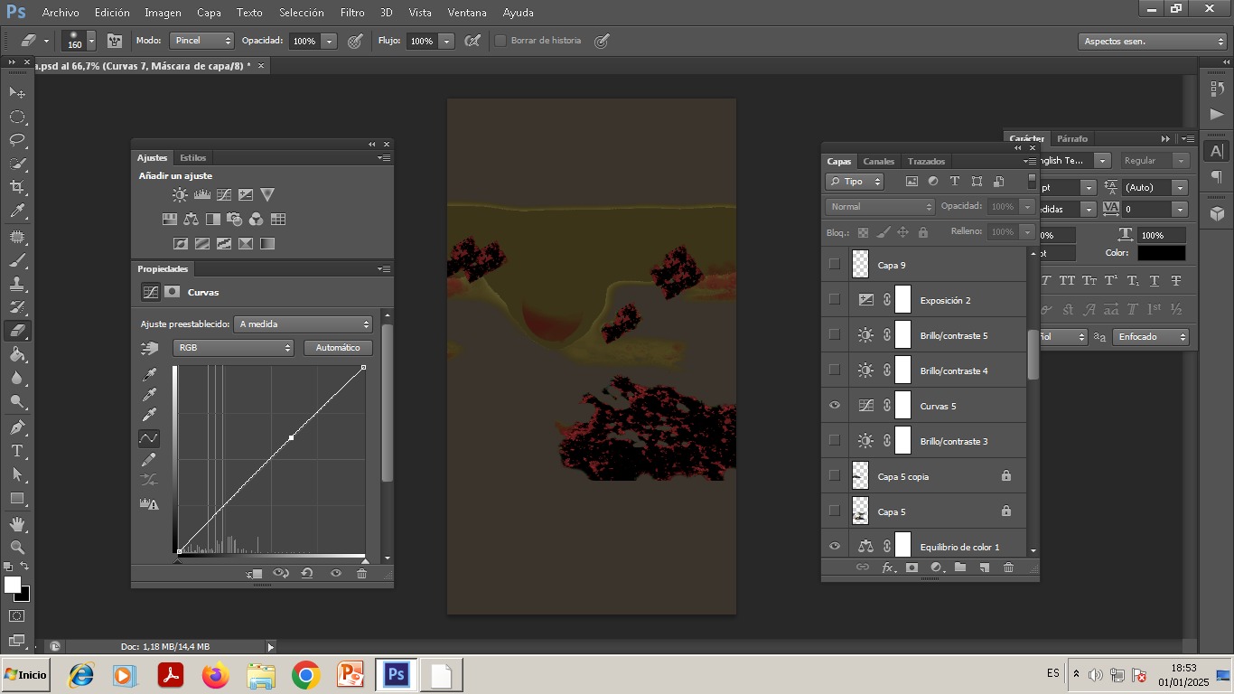The image size is (1234, 694).
Task: Add a Color Balance adjustment
Action: [x=191, y=219]
